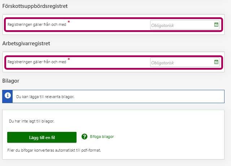The image size is (231, 166).
Task: Click the Arbetsgivarregistret section heading
Action: click(26, 43)
